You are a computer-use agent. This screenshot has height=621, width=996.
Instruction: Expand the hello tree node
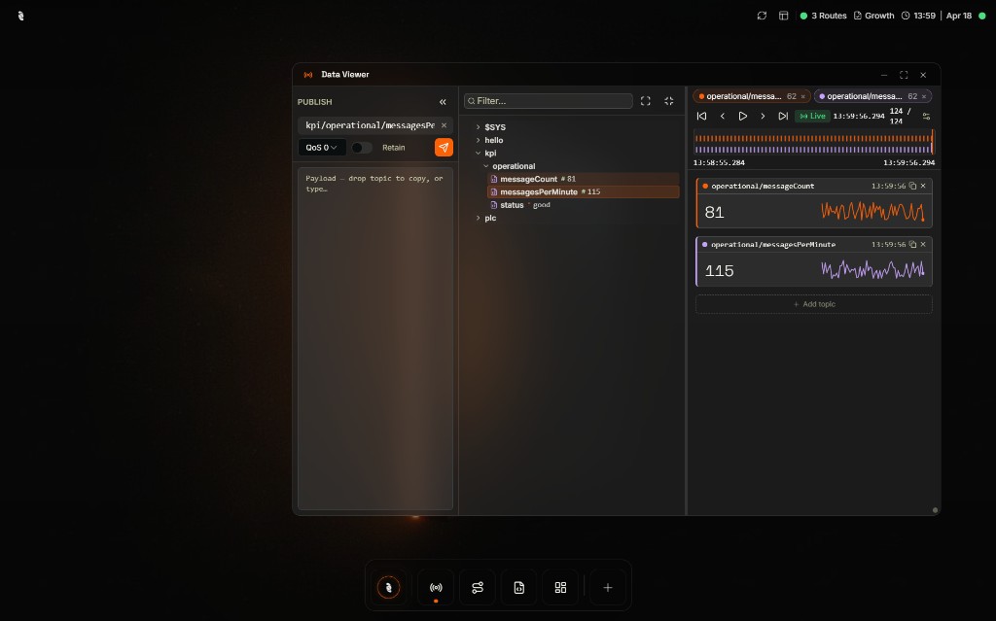point(479,140)
